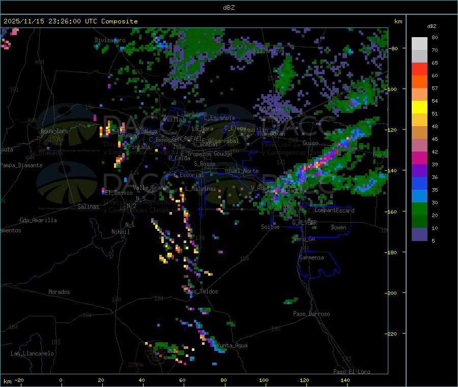Click the km unit label at the upper right
The image size is (458, 387).
pyautogui.click(x=398, y=21)
